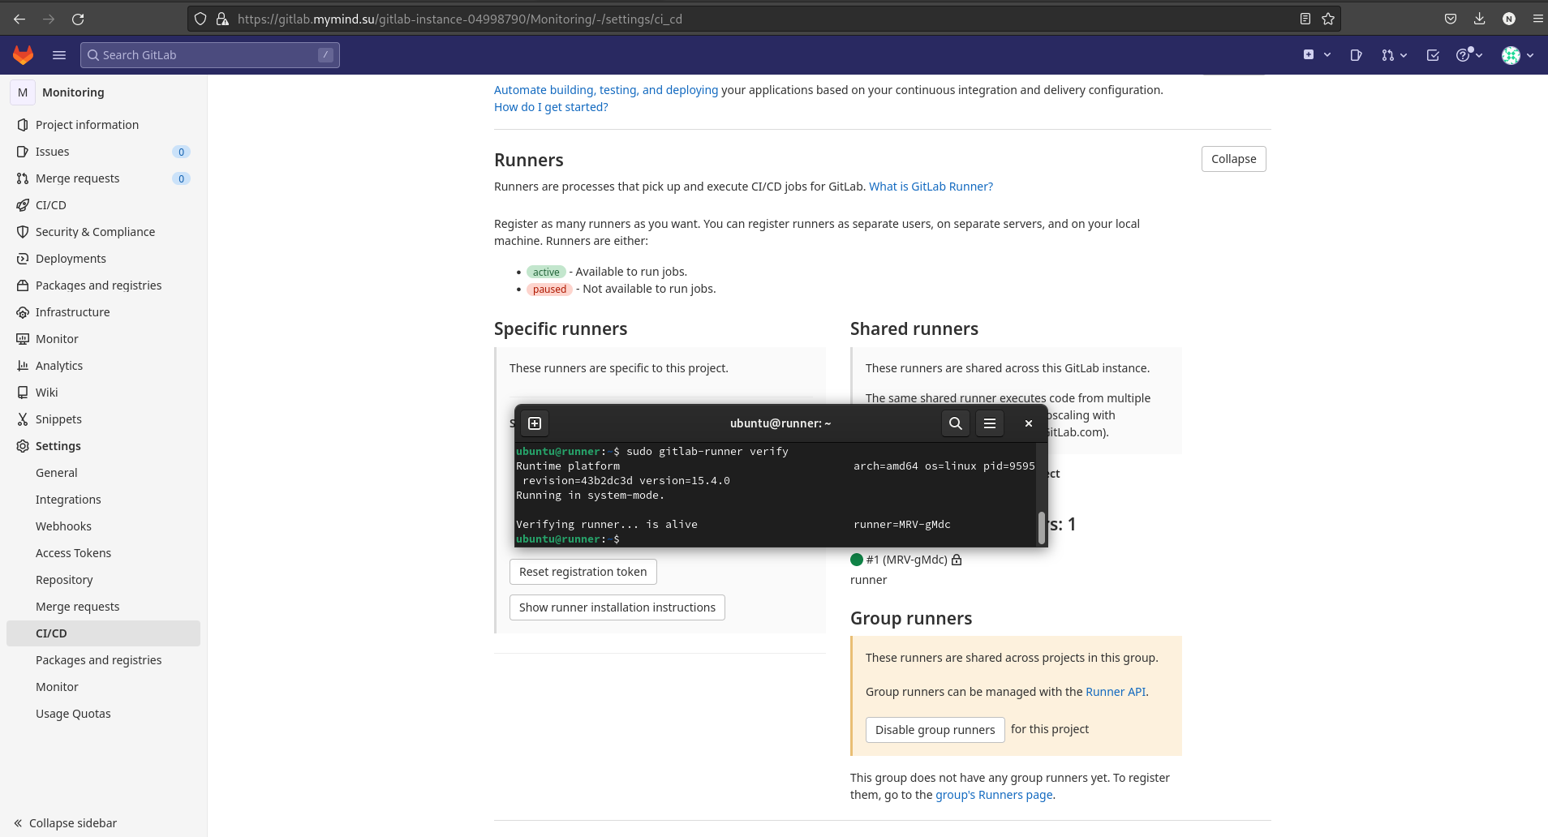This screenshot has width=1548, height=837.
Task: Open the How do I get started? link
Action: pos(551,107)
